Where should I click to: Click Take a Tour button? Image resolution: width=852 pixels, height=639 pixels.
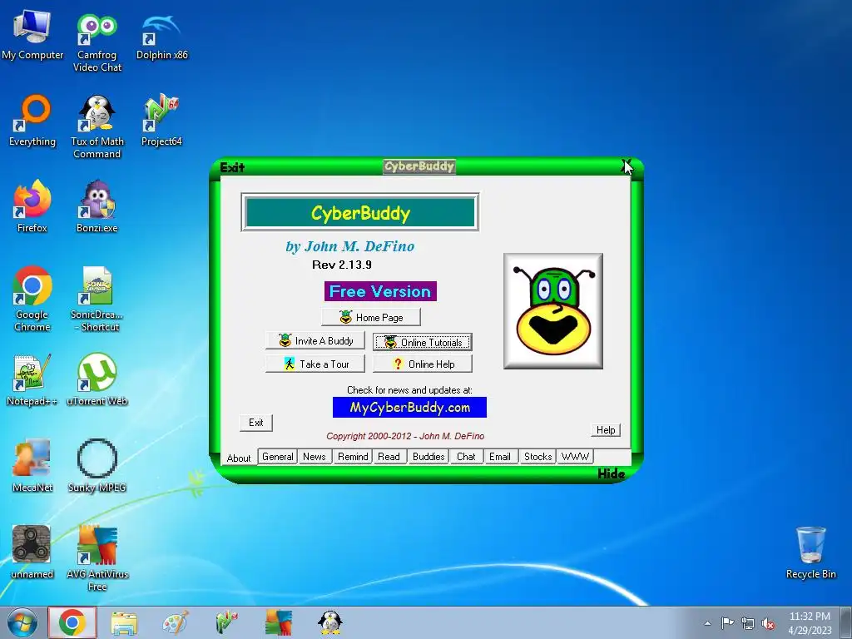[x=315, y=364]
